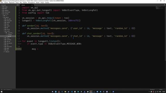
Task: Expand the __pycache__ folder arrow
Action: (x=5, y=33)
